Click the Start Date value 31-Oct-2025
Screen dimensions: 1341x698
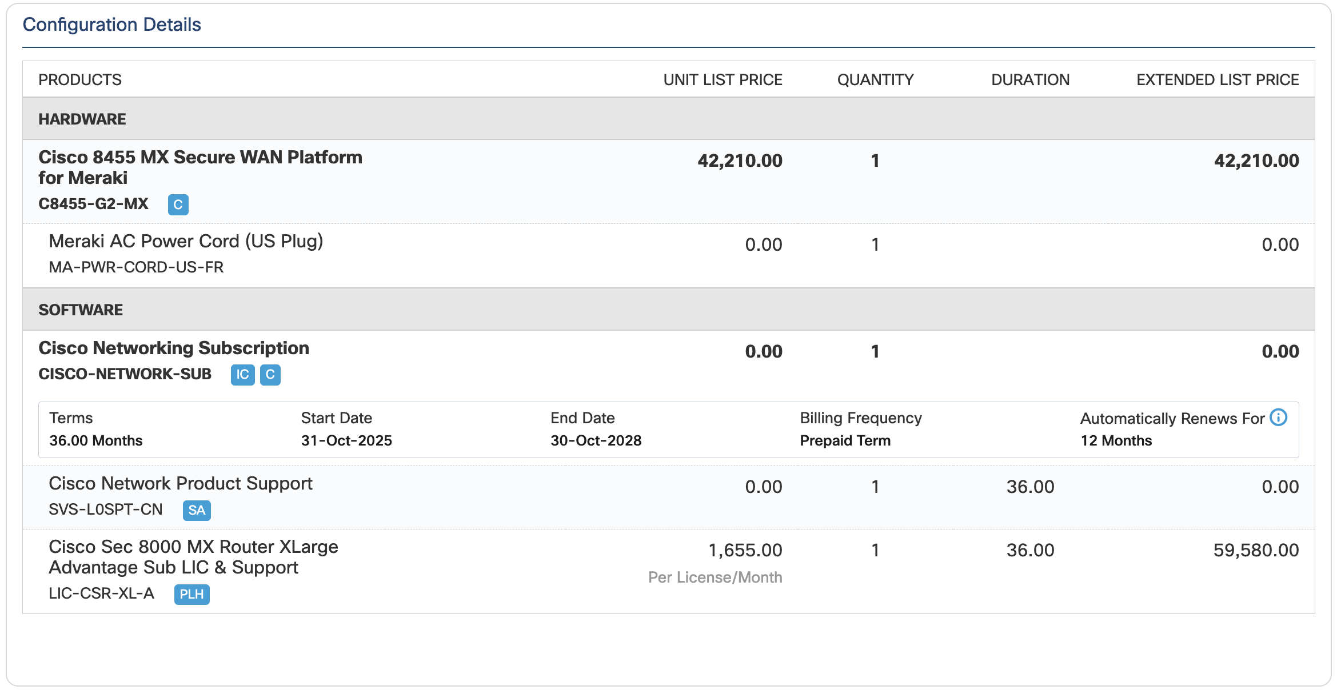(x=346, y=440)
